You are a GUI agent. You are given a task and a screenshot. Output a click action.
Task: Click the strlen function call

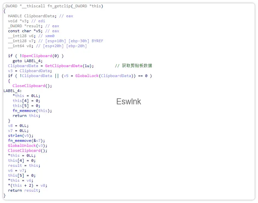15,136
